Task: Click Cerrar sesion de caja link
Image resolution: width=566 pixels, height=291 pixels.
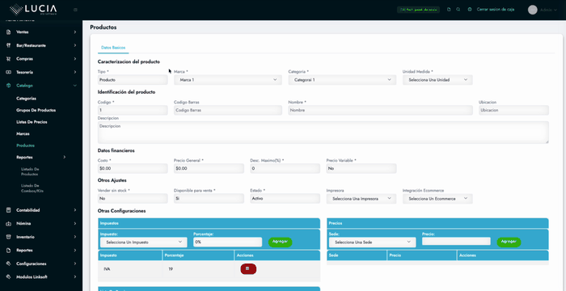Action: (495, 10)
